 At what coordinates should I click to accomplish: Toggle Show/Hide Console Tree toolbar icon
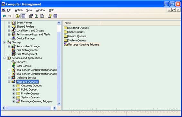(23, 16)
